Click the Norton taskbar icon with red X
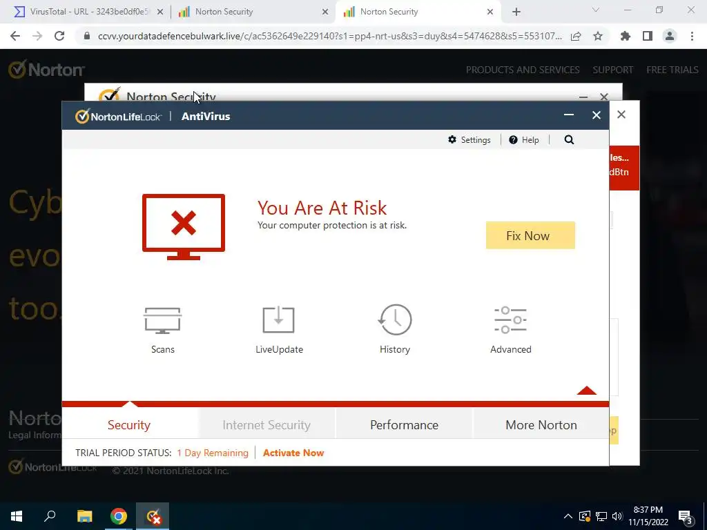This screenshot has height=530, width=707. pyautogui.click(x=153, y=516)
